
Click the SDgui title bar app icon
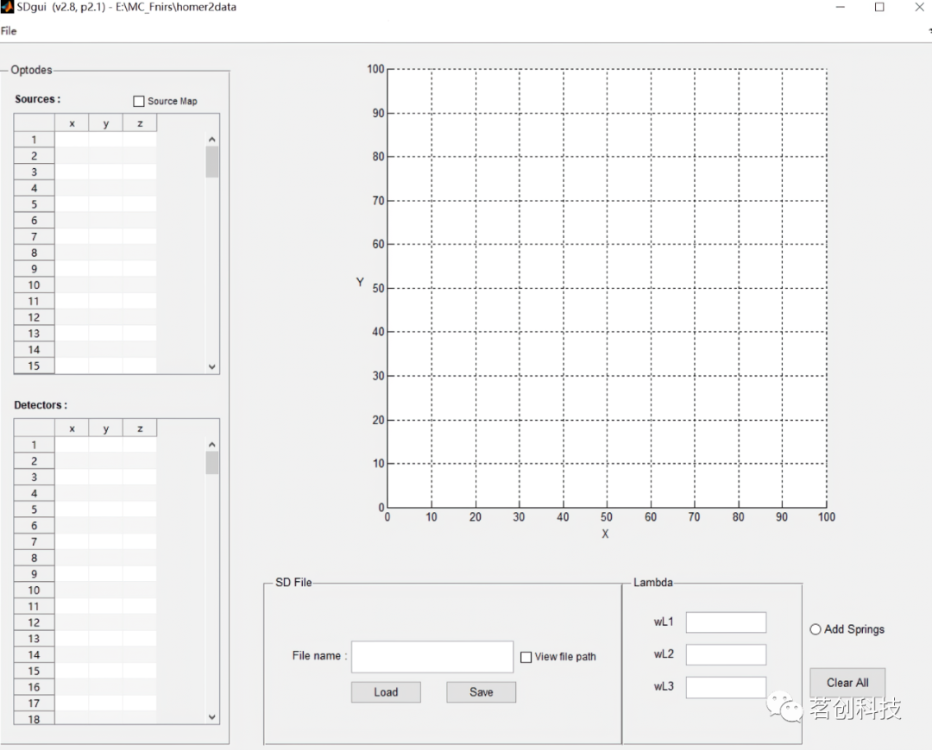click(7, 7)
